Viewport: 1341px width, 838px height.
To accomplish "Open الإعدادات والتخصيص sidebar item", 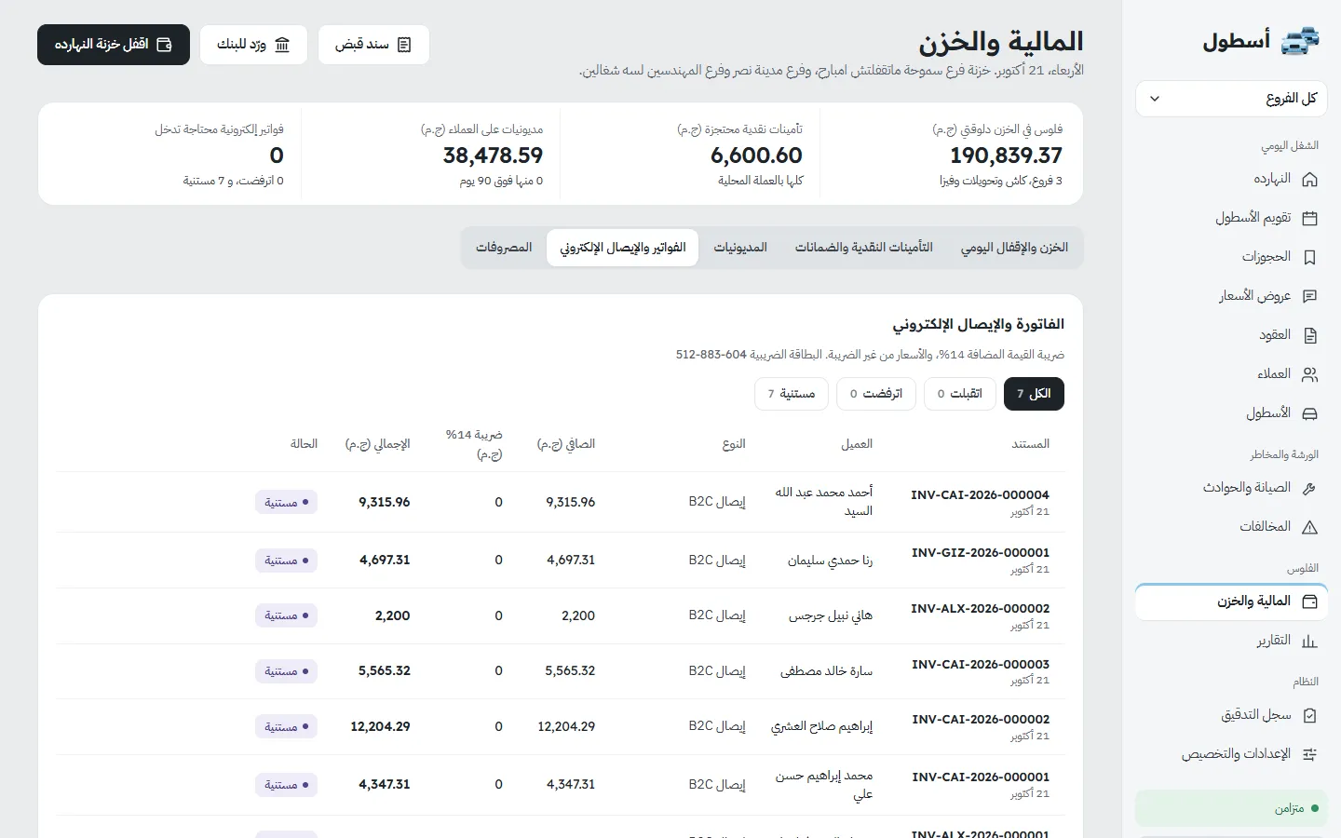I will [1231, 754].
